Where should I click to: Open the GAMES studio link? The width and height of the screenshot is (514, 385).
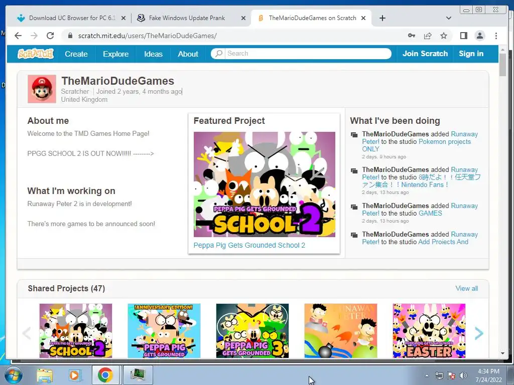[x=430, y=213]
